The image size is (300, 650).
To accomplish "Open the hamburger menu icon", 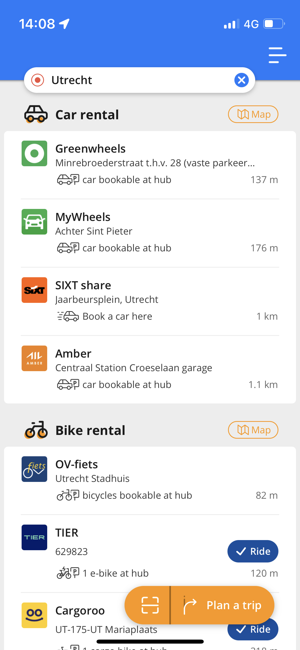I will (277, 55).
